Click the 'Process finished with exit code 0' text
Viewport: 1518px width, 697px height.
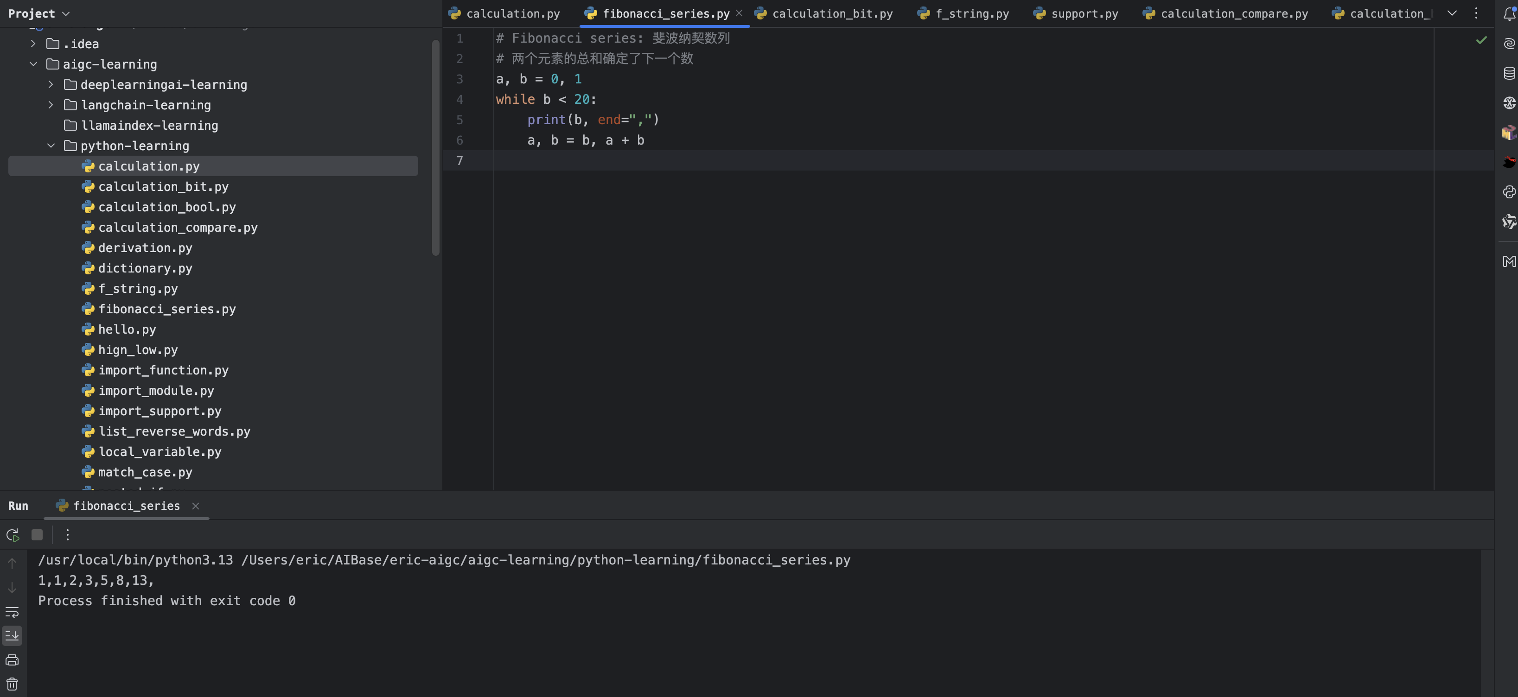[x=167, y=601]
